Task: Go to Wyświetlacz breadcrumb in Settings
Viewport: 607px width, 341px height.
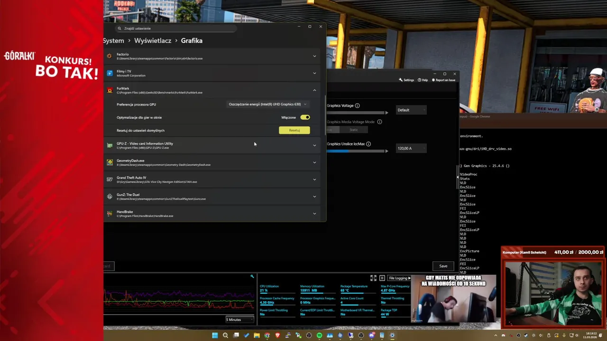Action: pos(153,41)
